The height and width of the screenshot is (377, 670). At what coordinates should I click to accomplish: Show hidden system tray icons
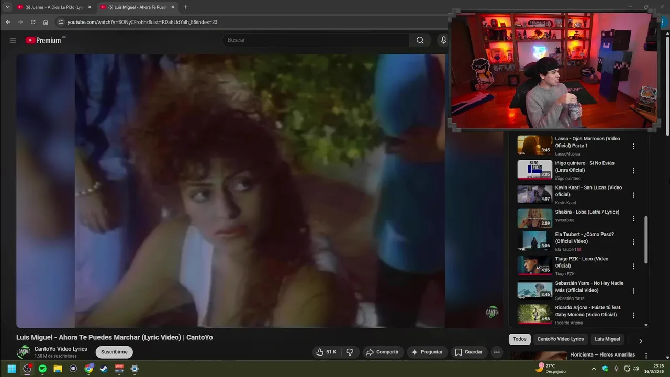point(594,369)
